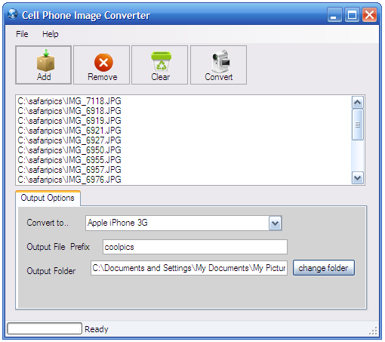The image size is (385, 342).
Task: Open the File menu
Action: click(x=22, y=34)
